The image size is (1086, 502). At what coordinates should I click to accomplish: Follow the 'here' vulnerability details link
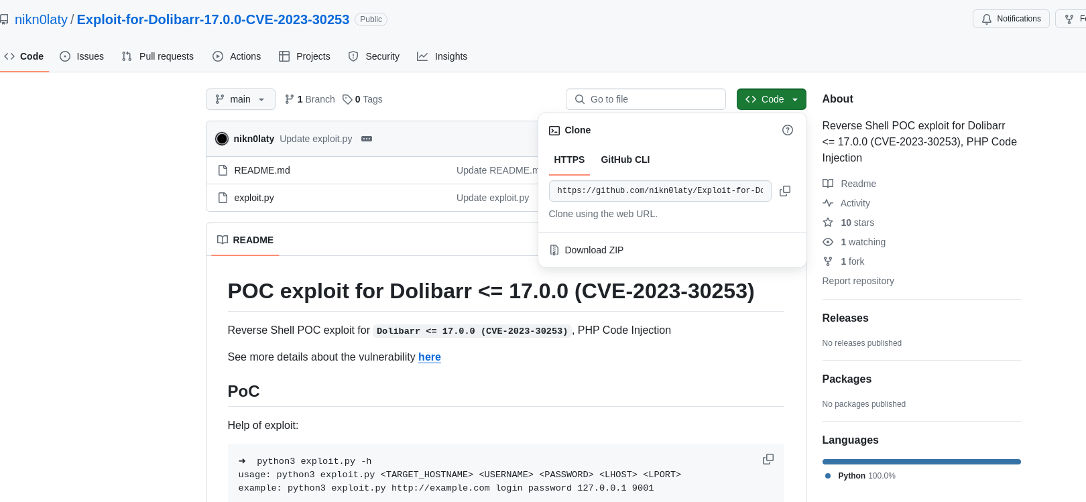(430, 357)
